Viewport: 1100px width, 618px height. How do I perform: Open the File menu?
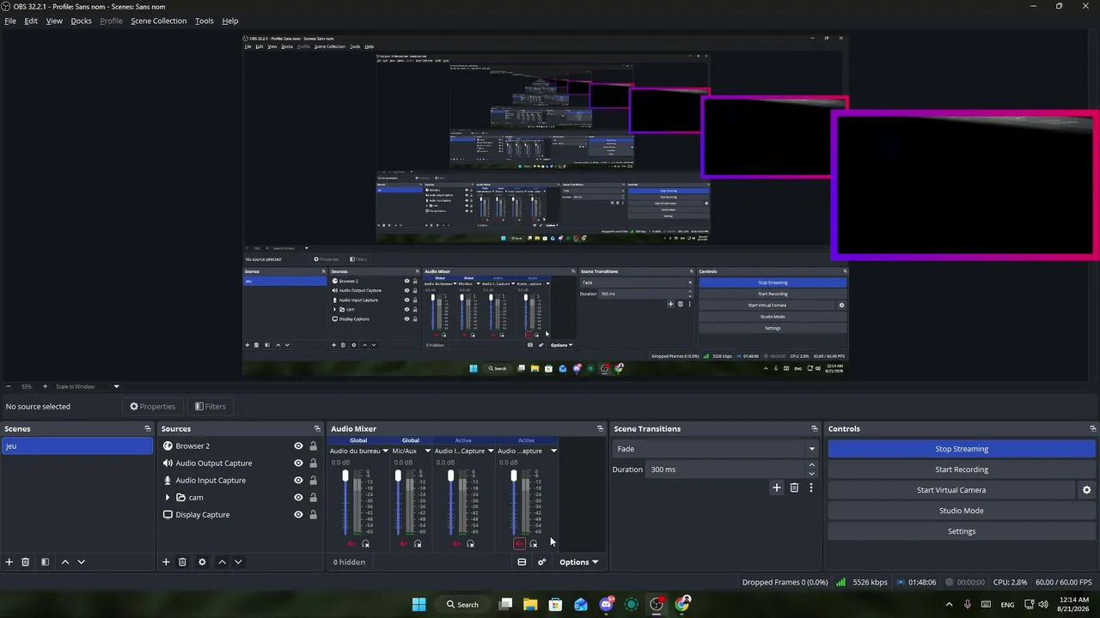point(10,21)
